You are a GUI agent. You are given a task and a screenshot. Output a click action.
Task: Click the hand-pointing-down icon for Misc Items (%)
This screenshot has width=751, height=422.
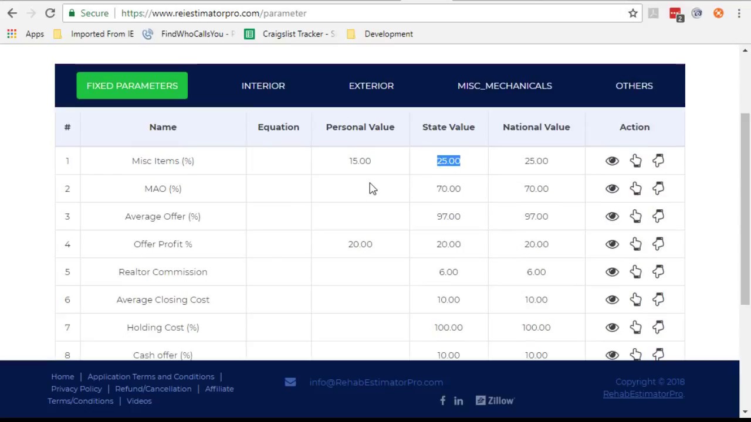[658, 161]
